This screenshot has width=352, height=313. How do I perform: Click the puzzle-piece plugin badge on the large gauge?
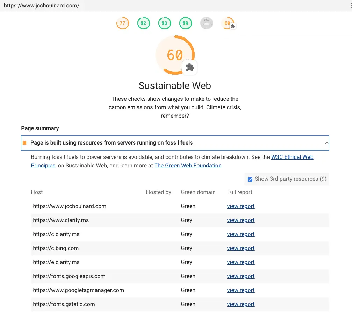click(x=190, y=68)
